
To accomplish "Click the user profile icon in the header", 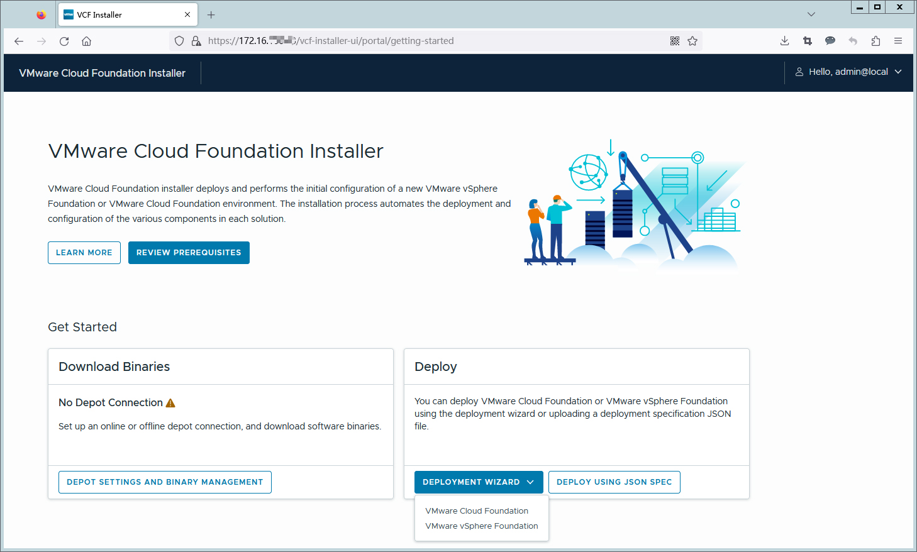I will click(x=799, y=72).
